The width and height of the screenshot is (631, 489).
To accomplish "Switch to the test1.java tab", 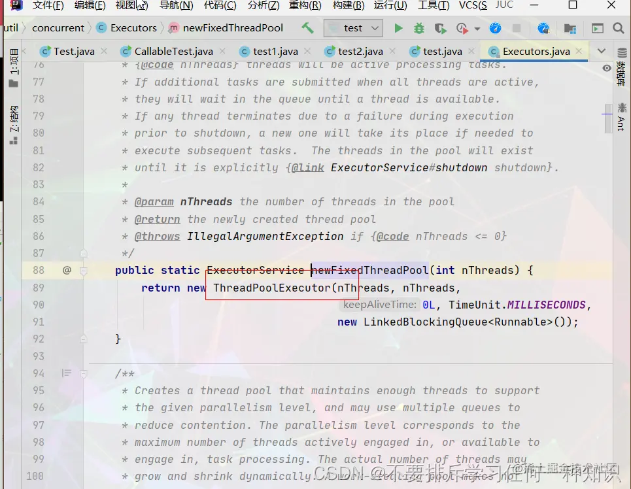I will [275, 52].
